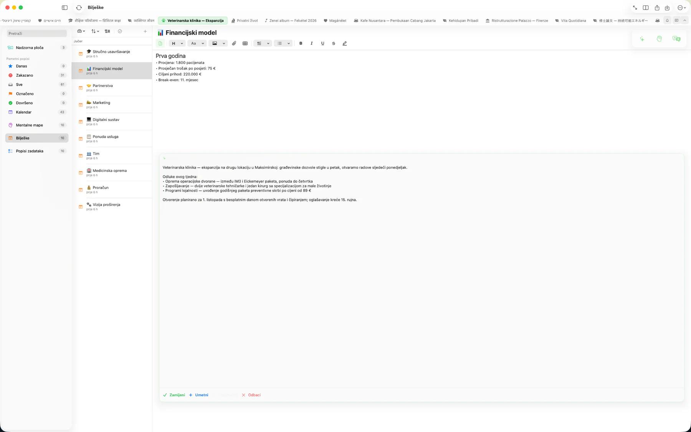This screenshot has width=691, height=432.
Task: Click Odbaci to discard suggestion
Action: (251, 395)
